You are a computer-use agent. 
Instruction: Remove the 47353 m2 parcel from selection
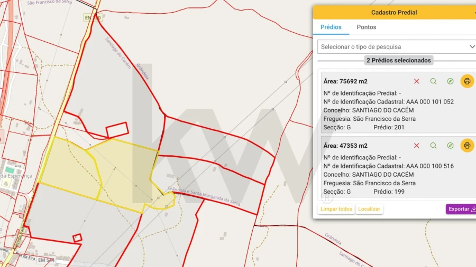[x=416, y=146]
